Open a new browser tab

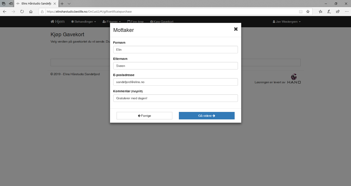pos(62,3)
